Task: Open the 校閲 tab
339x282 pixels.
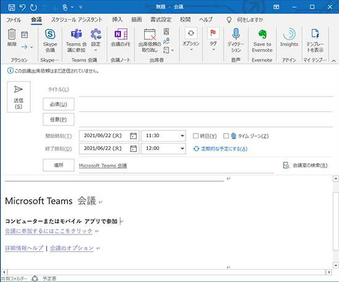Action: pyautogui.click(x=186, y=20)
